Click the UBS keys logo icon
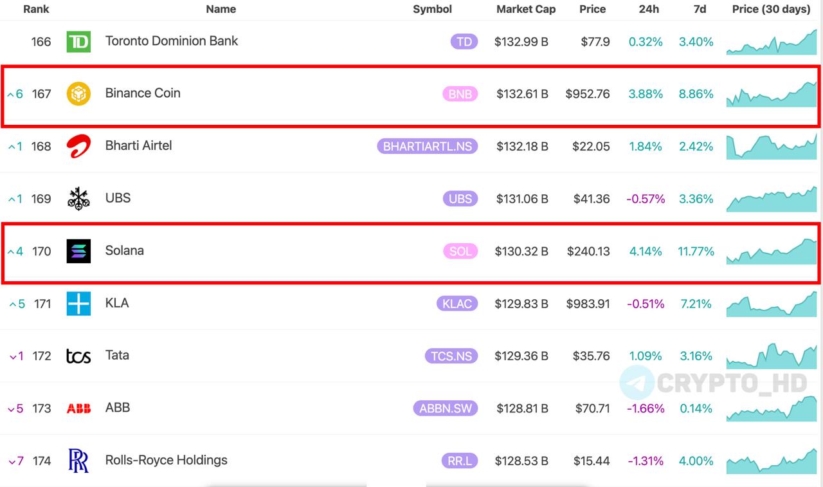Screen dimensions: 823x487 click(78, 199)
